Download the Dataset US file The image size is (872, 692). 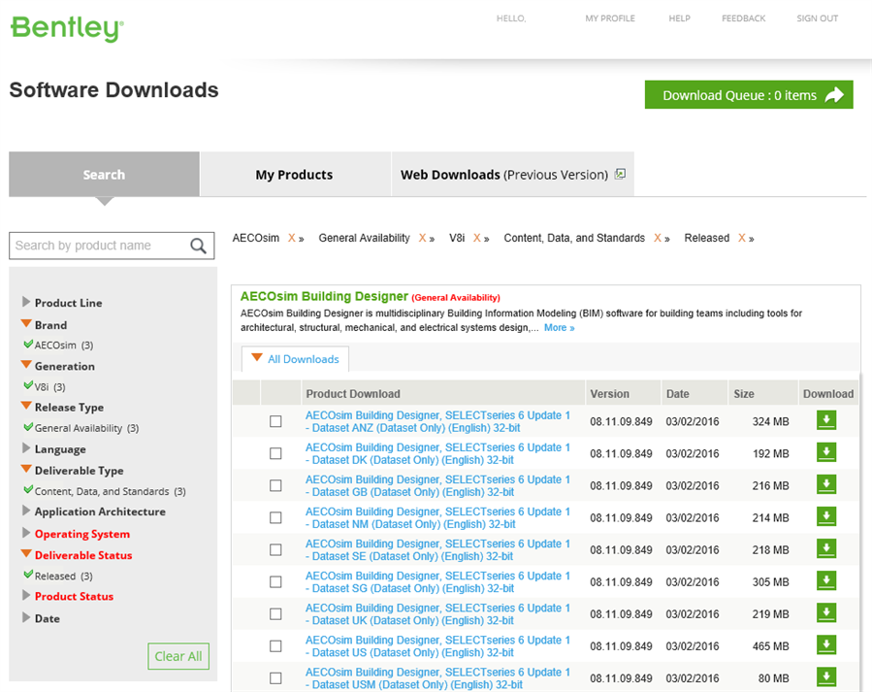coord(826,645)
